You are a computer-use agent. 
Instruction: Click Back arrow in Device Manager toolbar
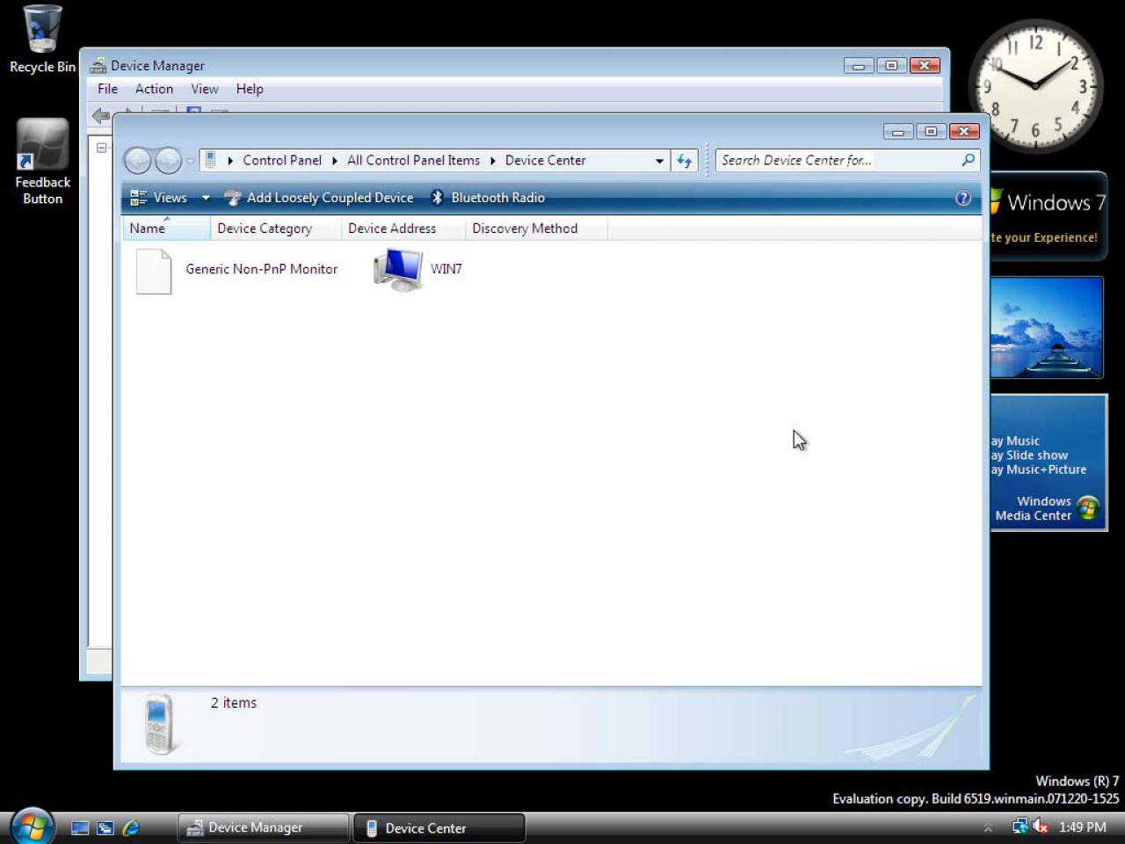point(101,115)
